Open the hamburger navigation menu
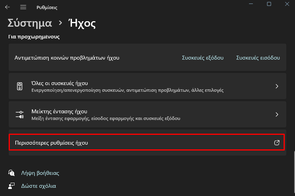This screenshot has height=196, width=295. [23, 7]
